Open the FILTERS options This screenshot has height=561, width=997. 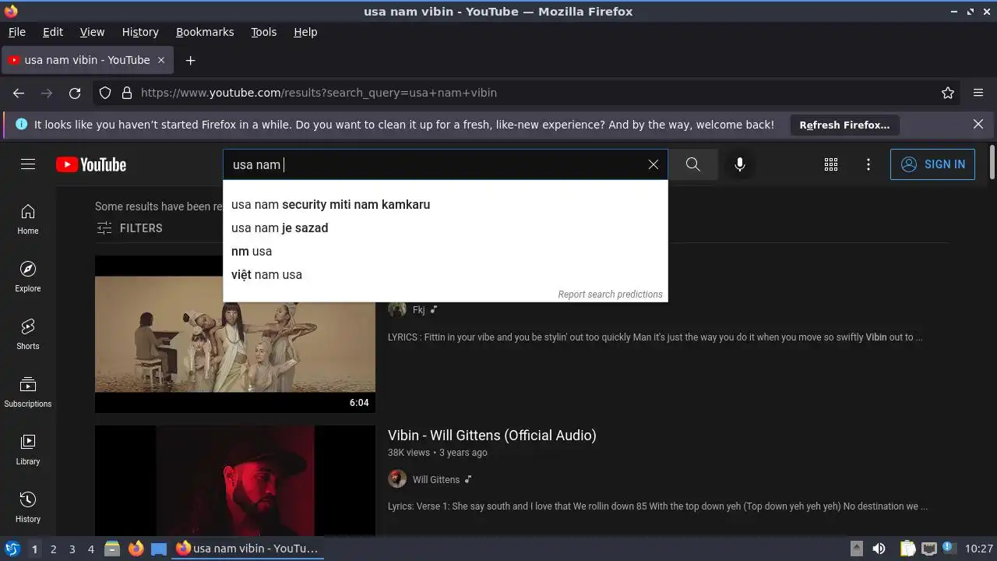tap(129, 228)
